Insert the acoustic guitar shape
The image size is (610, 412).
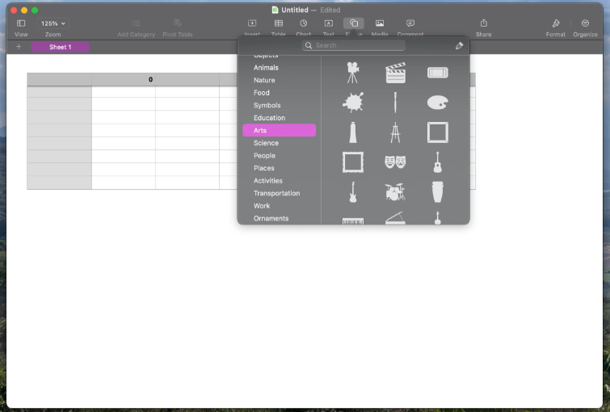tap(438, 162)
